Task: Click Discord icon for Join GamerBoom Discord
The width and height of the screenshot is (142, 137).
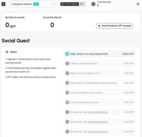Action: coord(67,102)
